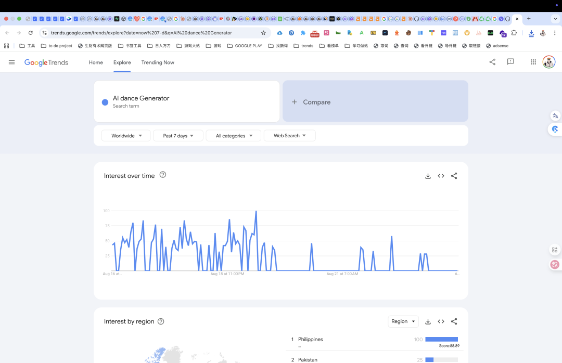Open the Worldwide location dropdown
The width and height of the screenshot is (562, 363).
(x=126, y=135)
